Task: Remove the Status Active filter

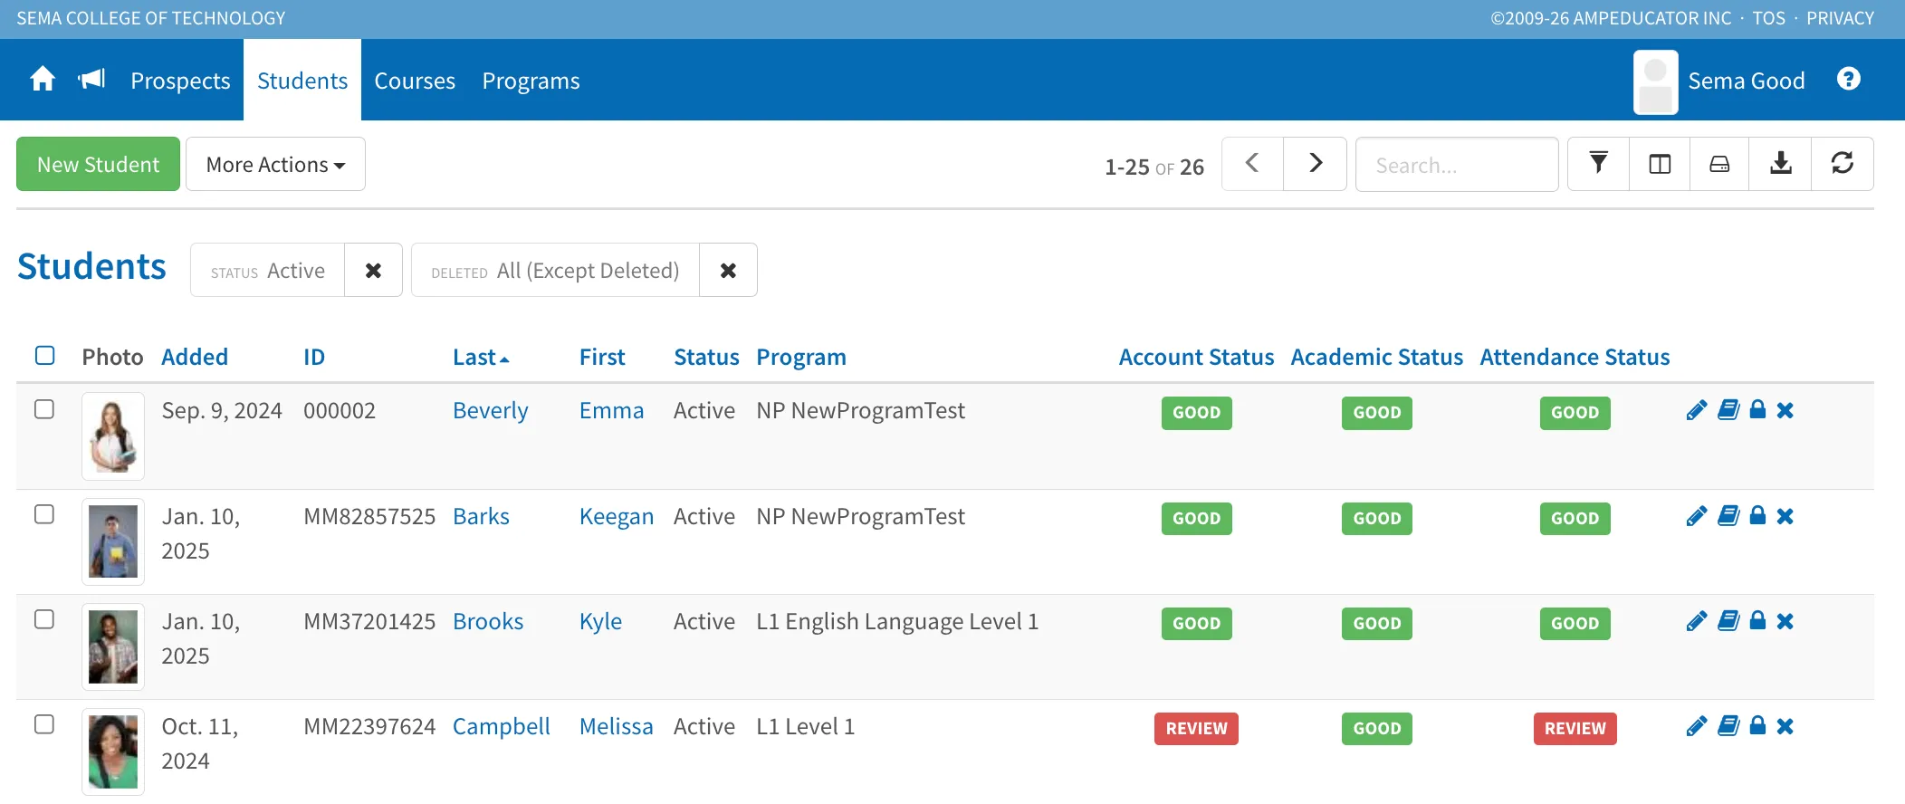Action: pos(373,270)
